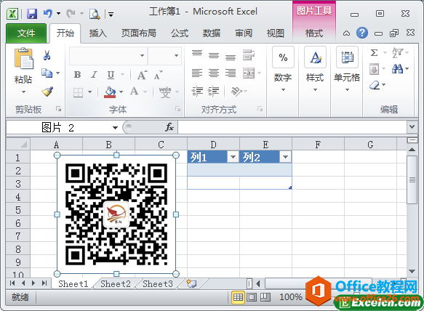Viewport: 424px width, 311px height.
Task: Click the Decrease Indent icon
Action: [197, 92]
